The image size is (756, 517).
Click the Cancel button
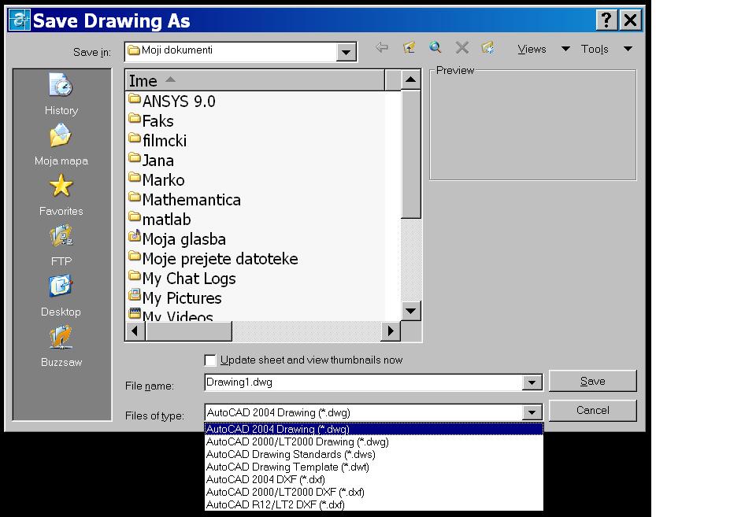[592, 411]
